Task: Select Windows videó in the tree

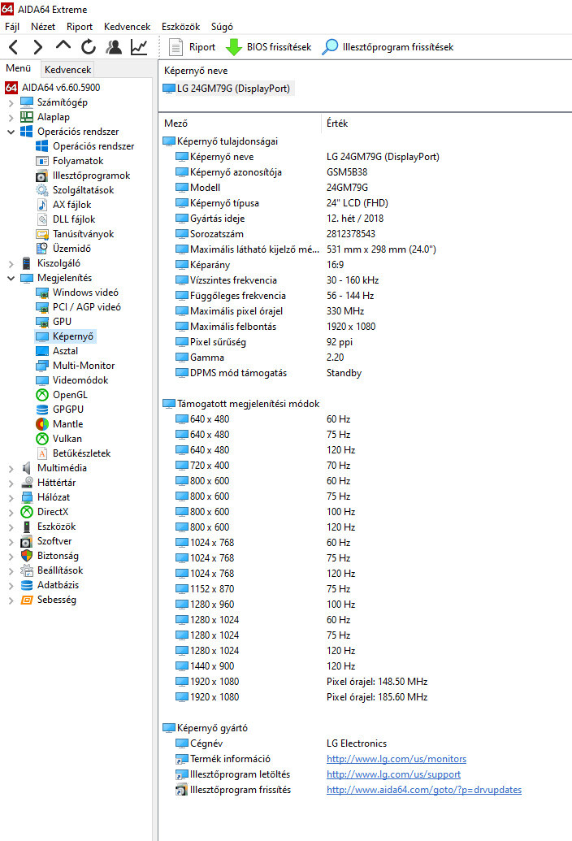Action: (77, 293)
